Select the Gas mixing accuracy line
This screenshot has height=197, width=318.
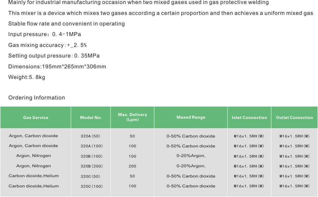pos(48,45)
